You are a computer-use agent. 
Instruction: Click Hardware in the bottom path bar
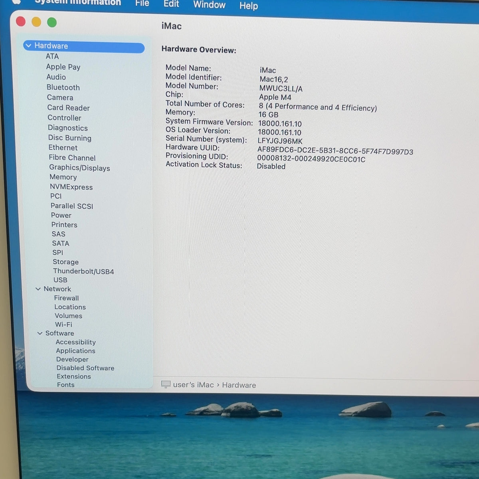[x=239, y=385]
